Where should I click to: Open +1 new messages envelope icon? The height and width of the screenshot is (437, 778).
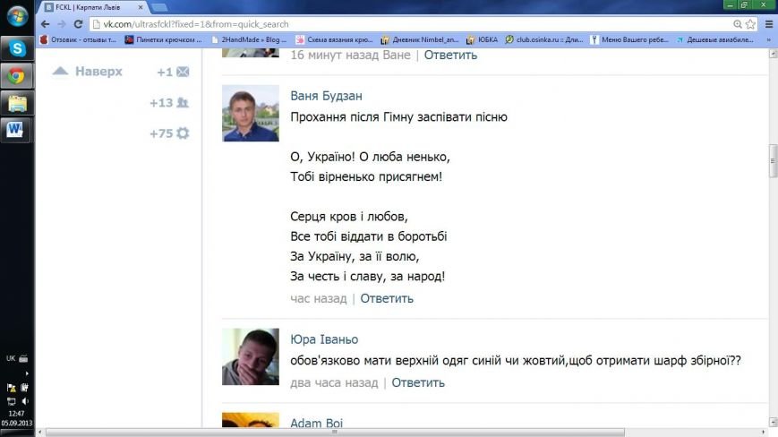tap(184, 72)
